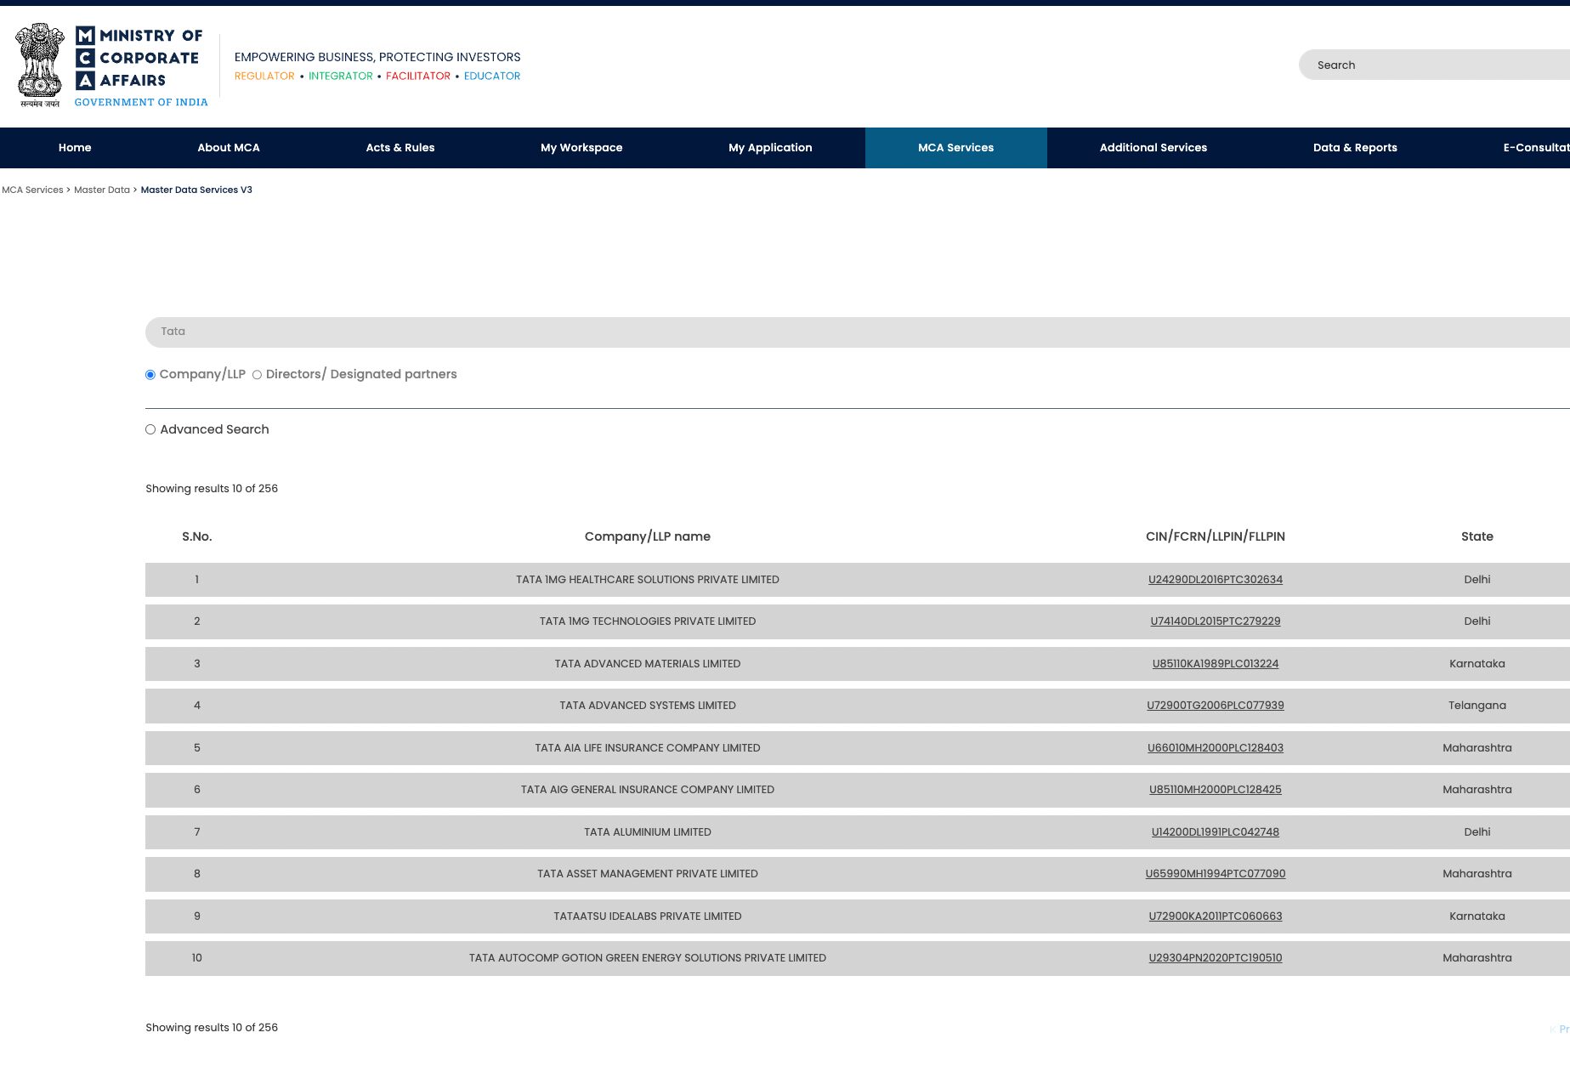Open the MCA Services menu
Image resolution: width=1570 pixels, height=1078 pixels.
956,148
